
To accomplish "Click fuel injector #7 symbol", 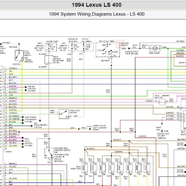I will (147, 168).
